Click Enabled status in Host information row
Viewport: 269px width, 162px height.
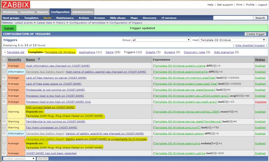[x=260, y=66]
